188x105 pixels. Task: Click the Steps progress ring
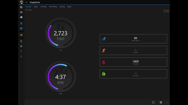point(60,33)
